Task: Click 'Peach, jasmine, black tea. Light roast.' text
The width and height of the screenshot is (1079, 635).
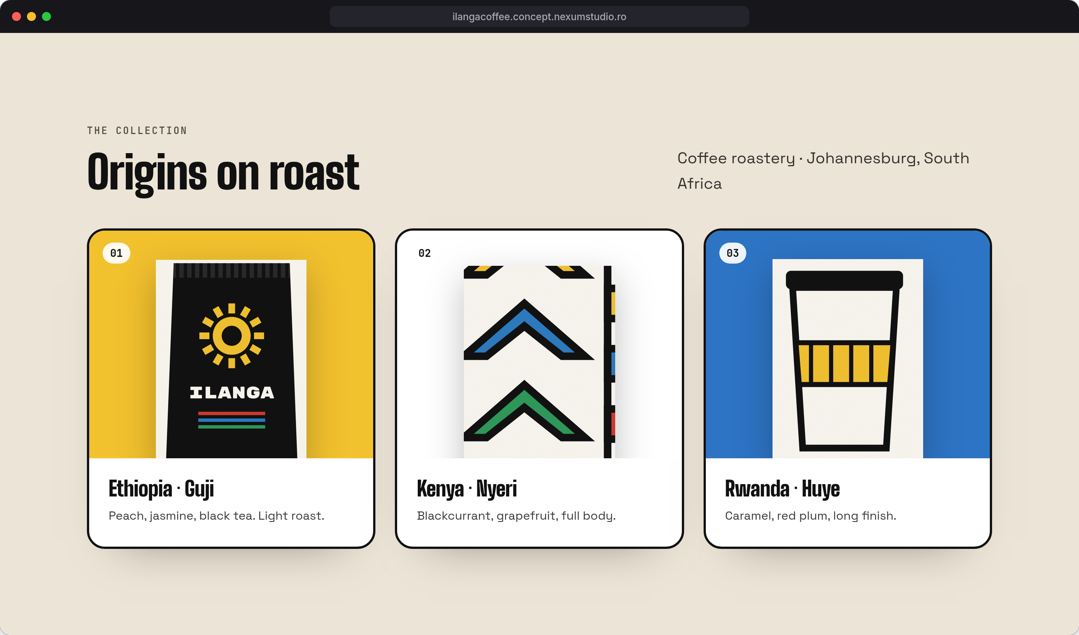Action: pyautogui.click(x=216, y=516)
